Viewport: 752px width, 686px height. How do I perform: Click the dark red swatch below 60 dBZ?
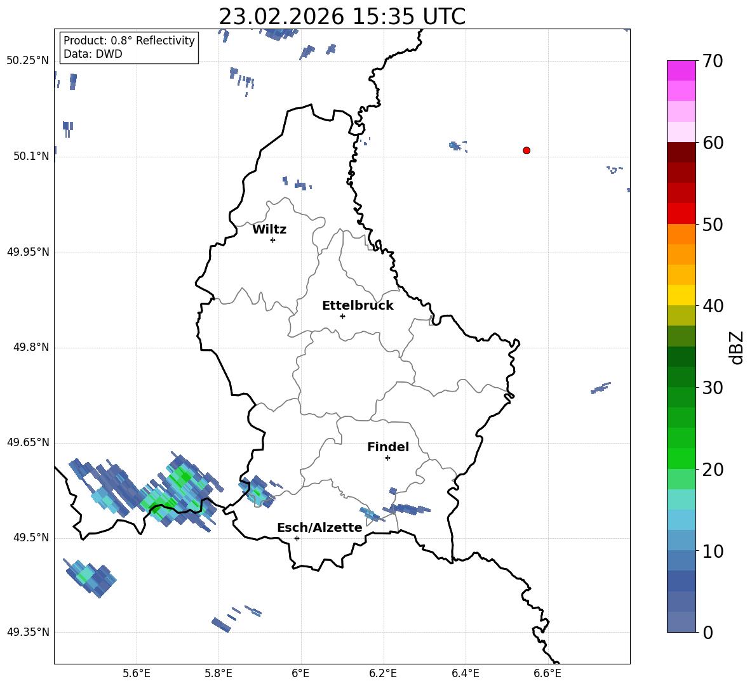[x=681, y=152]
